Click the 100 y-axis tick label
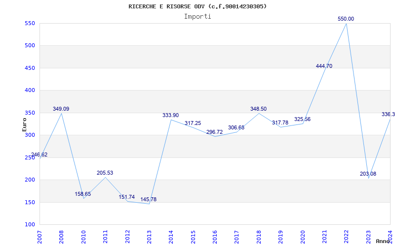This screenshot has height=246, width=395. point(29,225)
